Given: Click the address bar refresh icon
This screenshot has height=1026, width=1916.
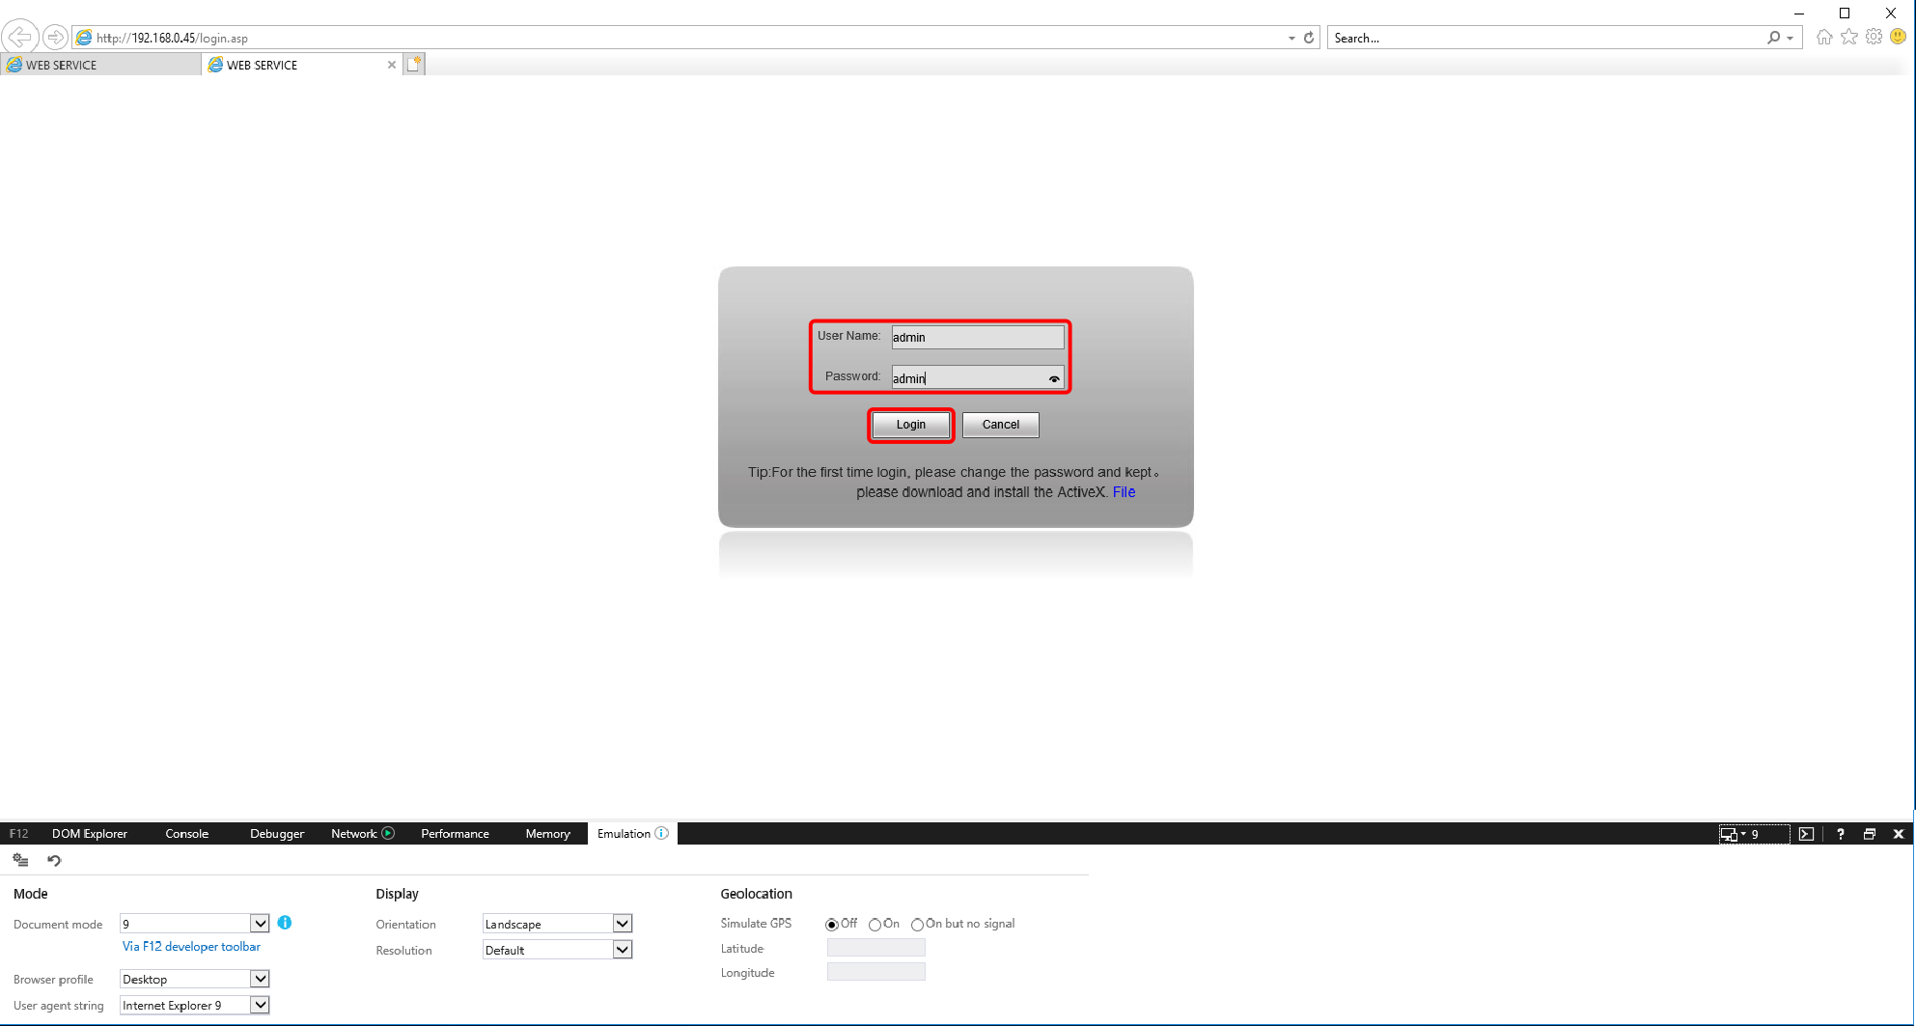Looking at the screenshot, I should pyautogui.click(x=1309, y=38).
